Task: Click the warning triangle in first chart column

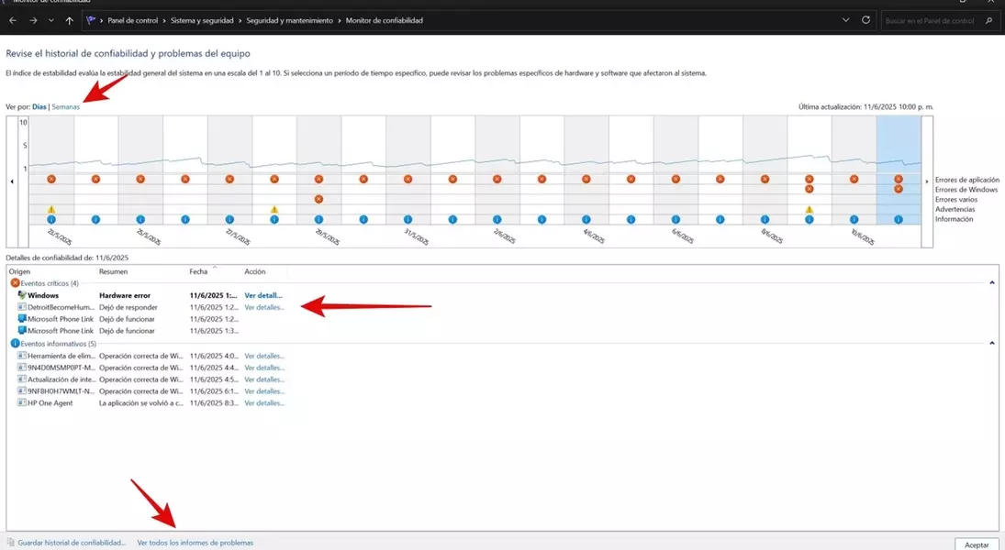Action: coord(51,209)
